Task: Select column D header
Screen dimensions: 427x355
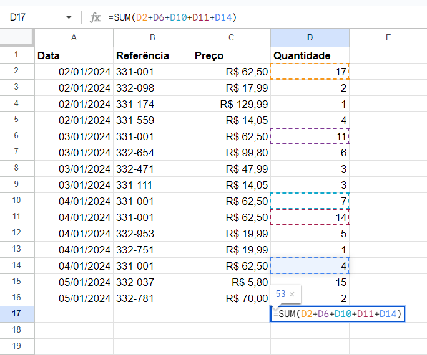Action: pyautogui.click(x=310, y=37)
